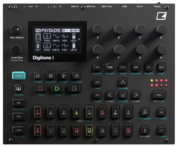This screenshot has width=177, height=147.
Task: Click the Record circle button
Action: click(40, 89)
